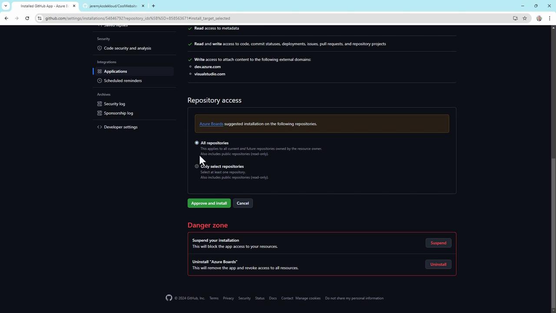Click the Danger zone heading

coord(208,225)
